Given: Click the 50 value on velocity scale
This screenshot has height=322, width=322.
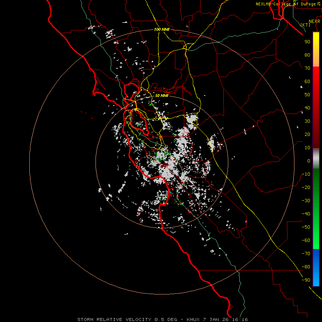Looking at the screenshot, I should [x=307, y=95].
